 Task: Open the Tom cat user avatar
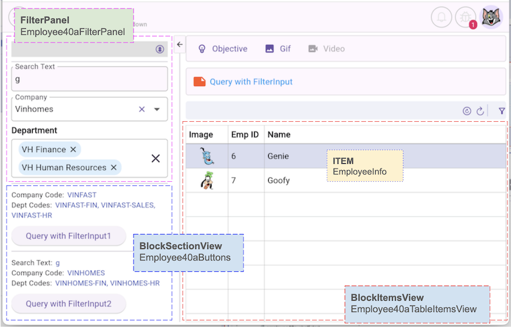(x=492, y=17)
